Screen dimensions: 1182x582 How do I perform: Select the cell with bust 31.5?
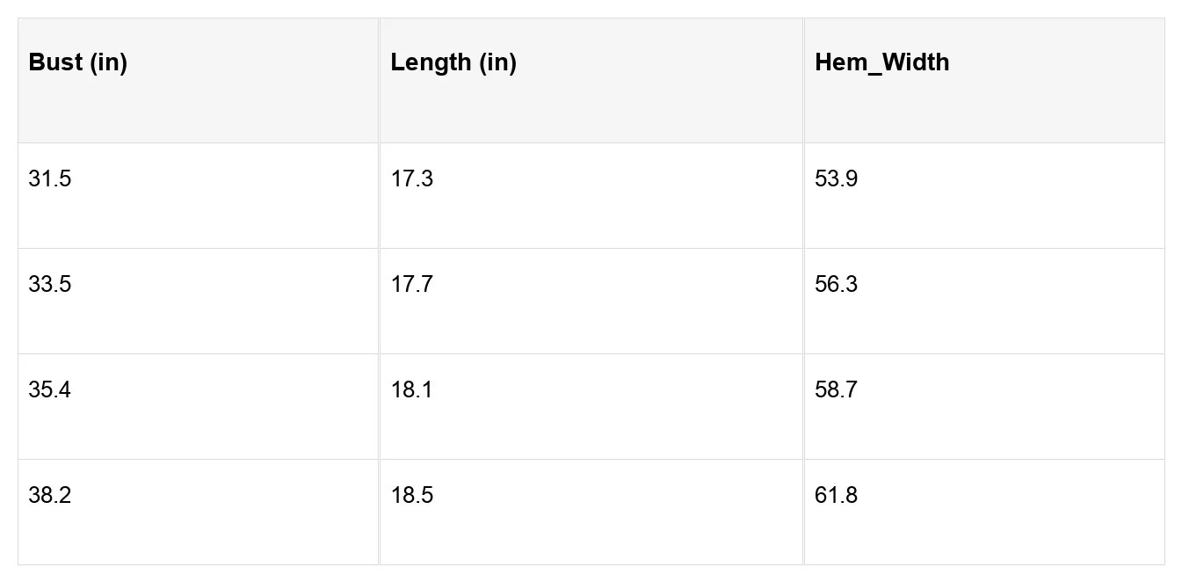(199, 196)
